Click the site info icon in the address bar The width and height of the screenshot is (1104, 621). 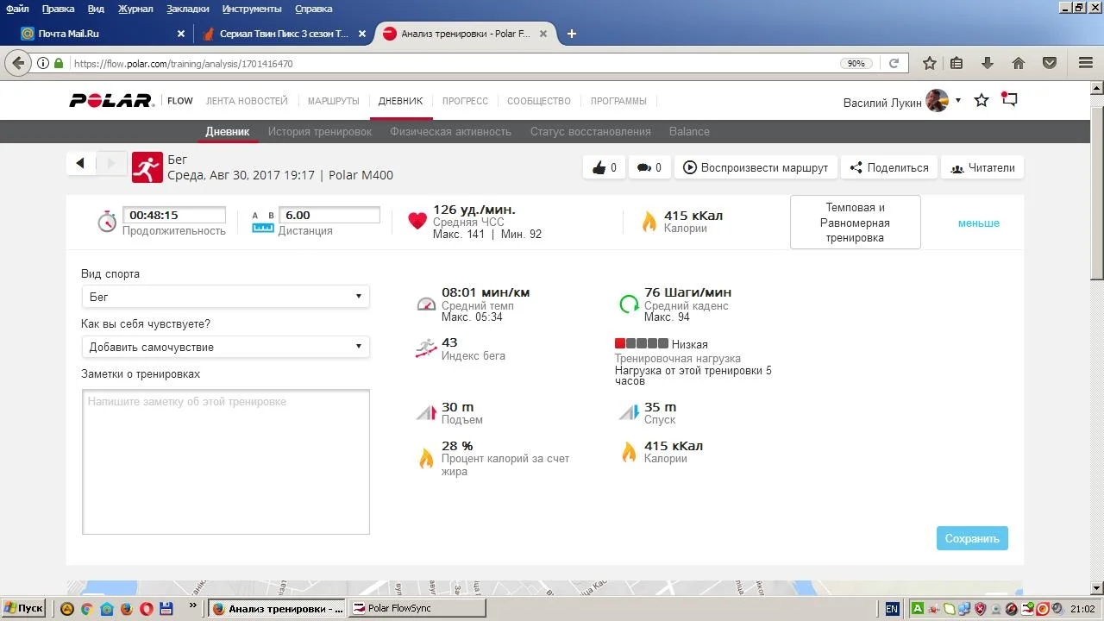tap(43, 63)
